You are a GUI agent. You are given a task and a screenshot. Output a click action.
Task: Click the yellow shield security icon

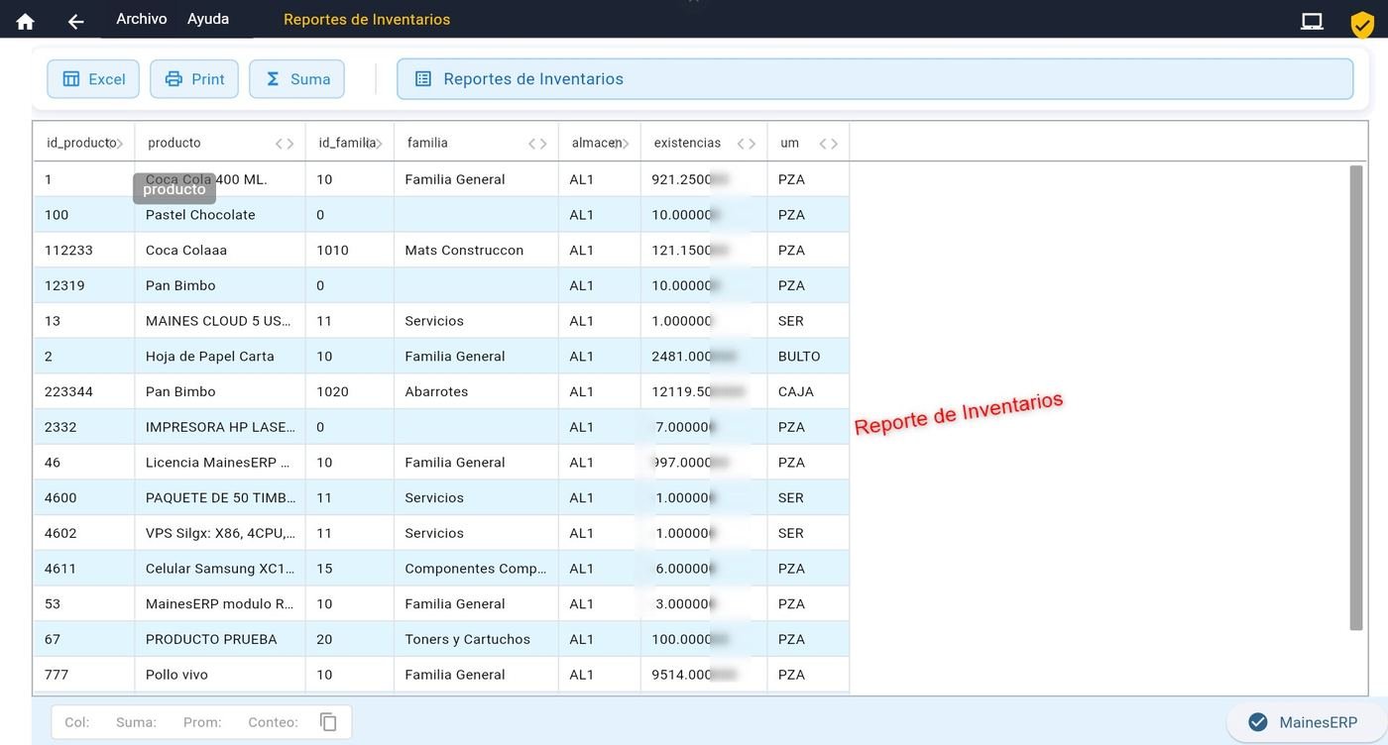tap(1362, 24)
